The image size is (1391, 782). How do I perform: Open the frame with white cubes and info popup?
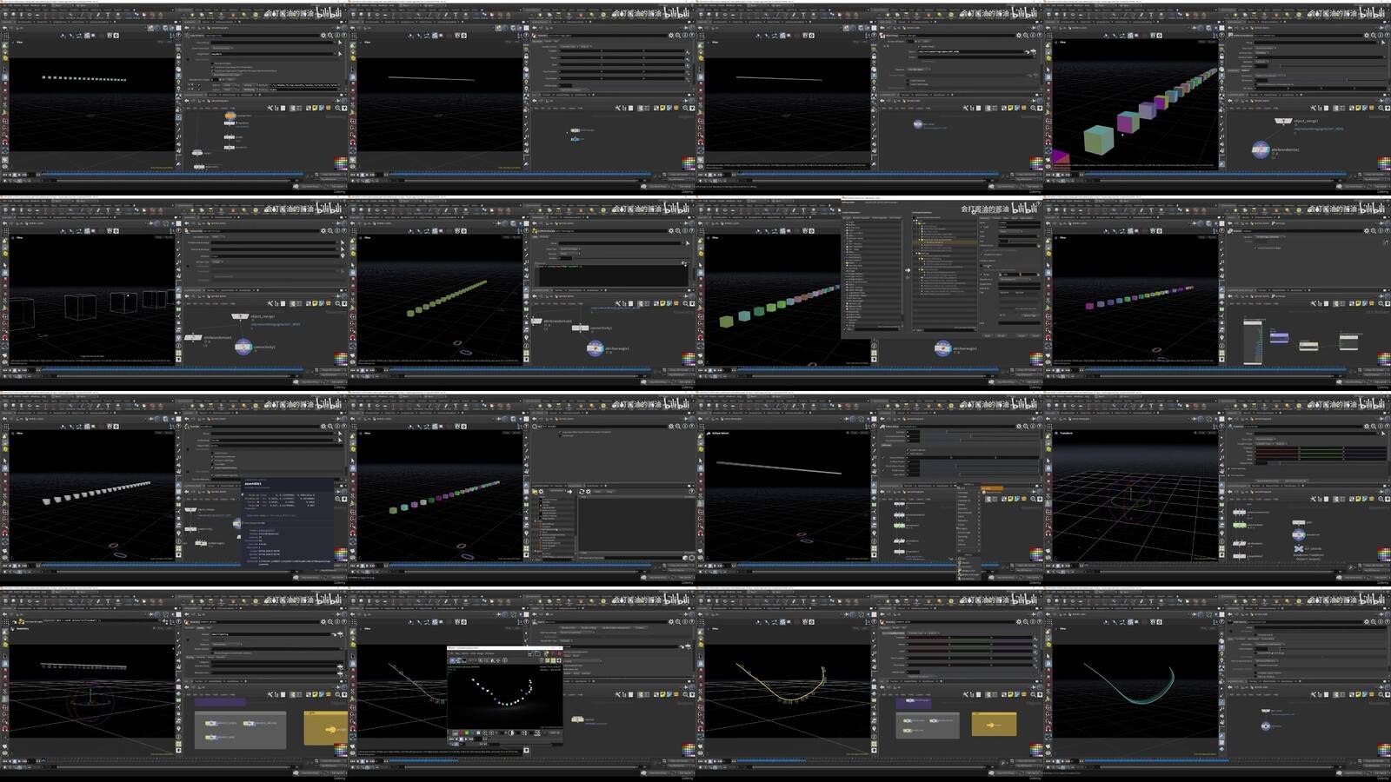[x=174, y=488]
